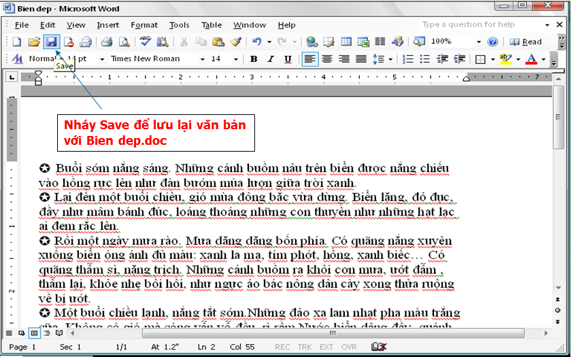Viewport: 572px width, 357px height.
Task: Create a new blank document
Action: coord(17,42)
